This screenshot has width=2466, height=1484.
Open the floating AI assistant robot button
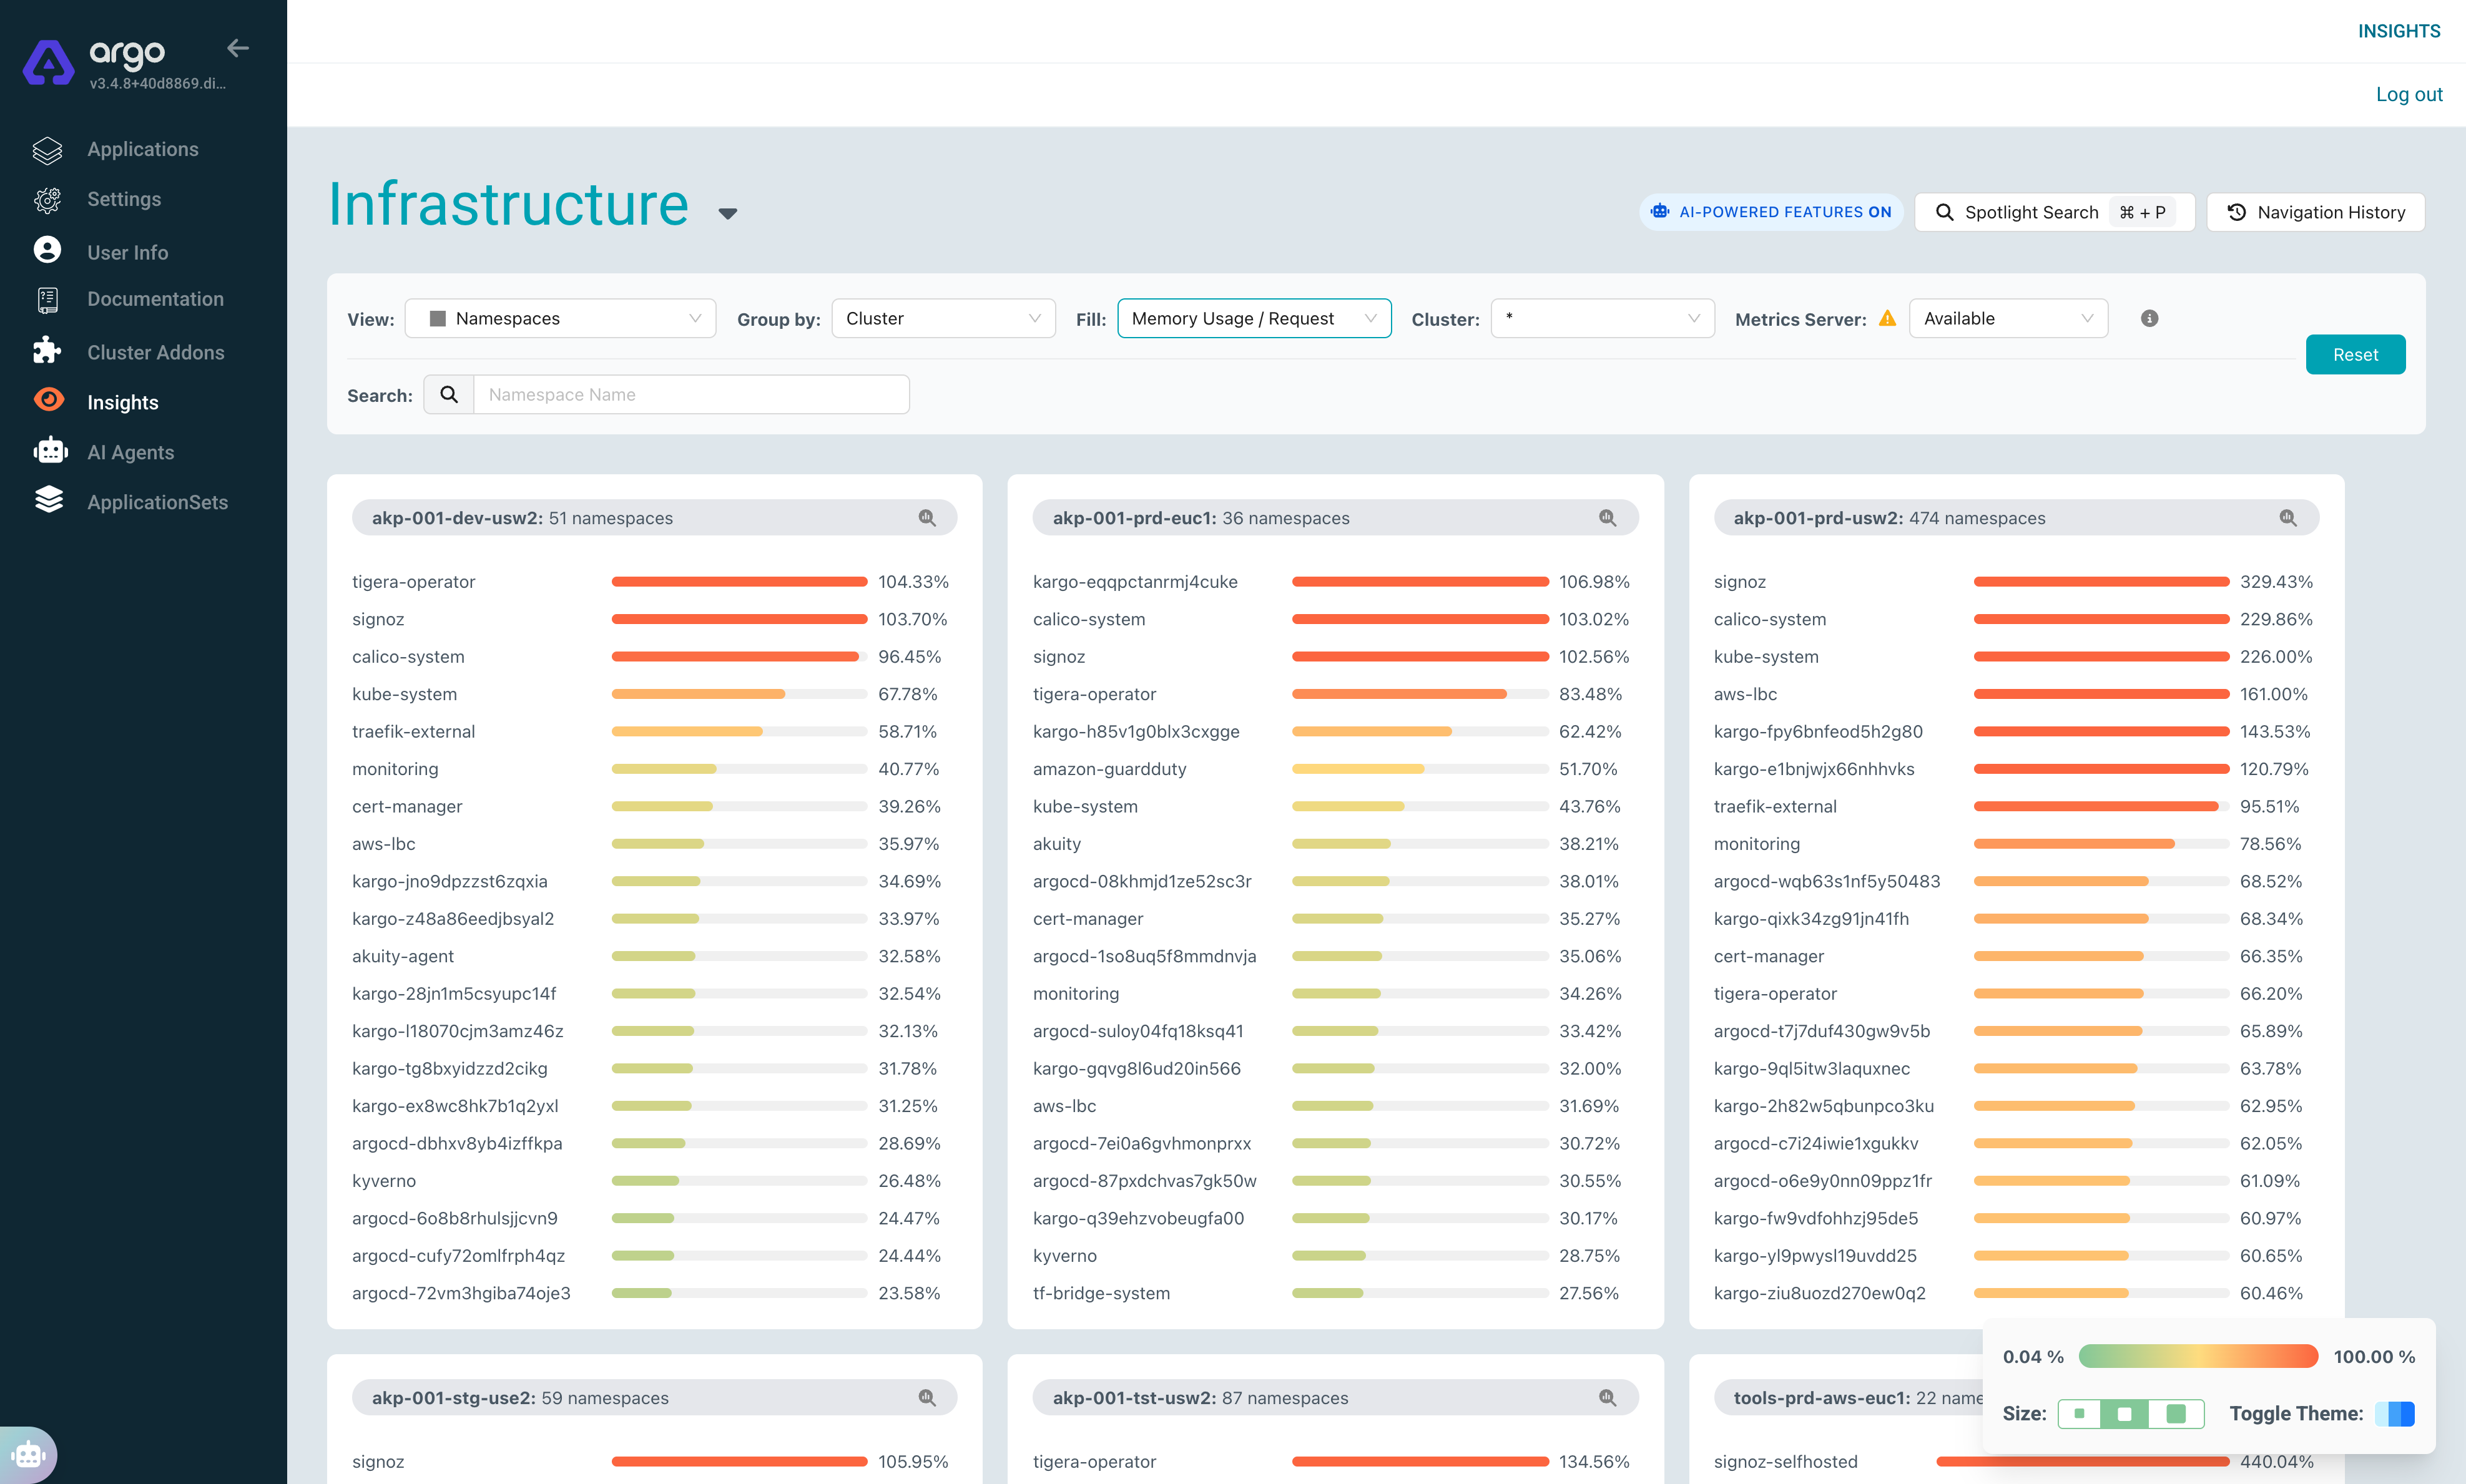[29, 1454]
